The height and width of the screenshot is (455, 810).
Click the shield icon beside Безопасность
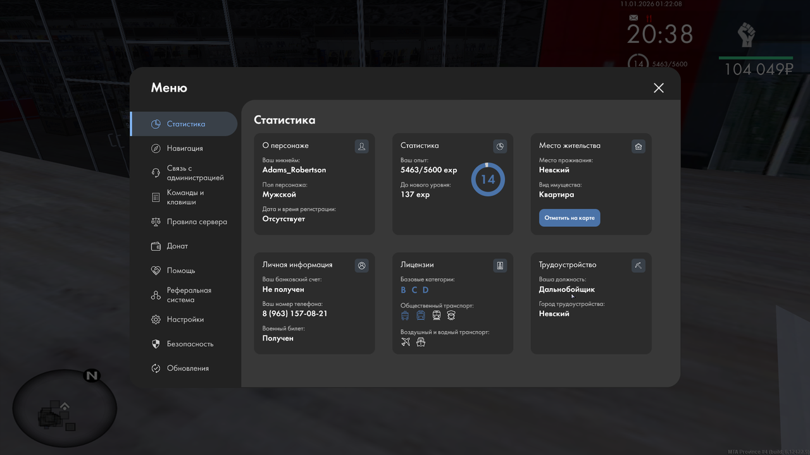156,344
